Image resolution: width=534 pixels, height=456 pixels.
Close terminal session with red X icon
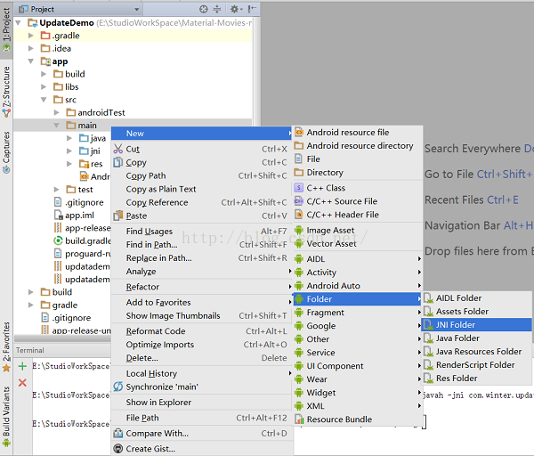[x=22, y=382]
